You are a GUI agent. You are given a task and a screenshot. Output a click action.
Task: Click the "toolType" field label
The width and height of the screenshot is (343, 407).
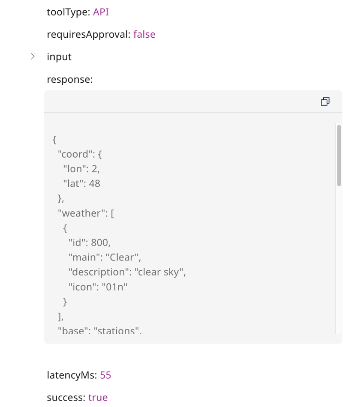click(x=68, y=12)
